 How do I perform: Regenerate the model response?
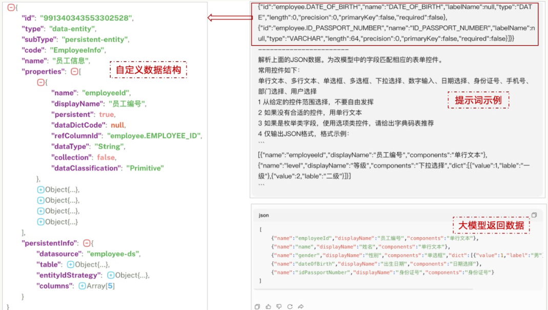click(x=290, y=306)
